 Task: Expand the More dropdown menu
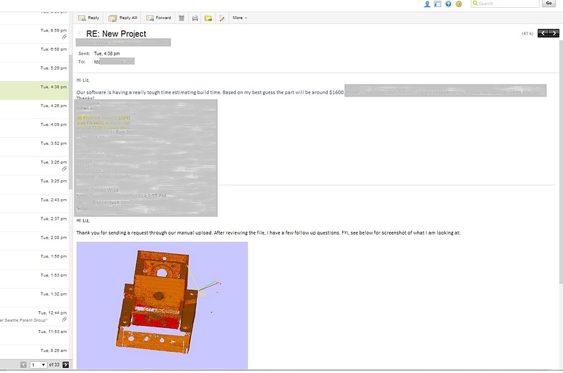point(240,18)
